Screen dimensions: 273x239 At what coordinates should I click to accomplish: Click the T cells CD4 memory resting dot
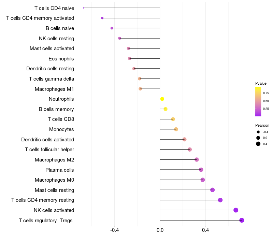[220, 200]
